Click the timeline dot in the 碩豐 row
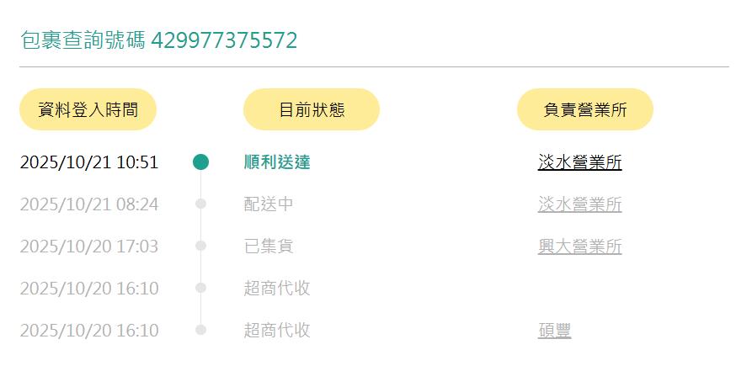752x371 pixels. coord(200,330)
